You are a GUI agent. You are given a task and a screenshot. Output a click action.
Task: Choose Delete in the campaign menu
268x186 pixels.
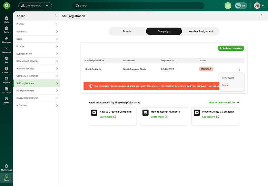coord(225,85)
